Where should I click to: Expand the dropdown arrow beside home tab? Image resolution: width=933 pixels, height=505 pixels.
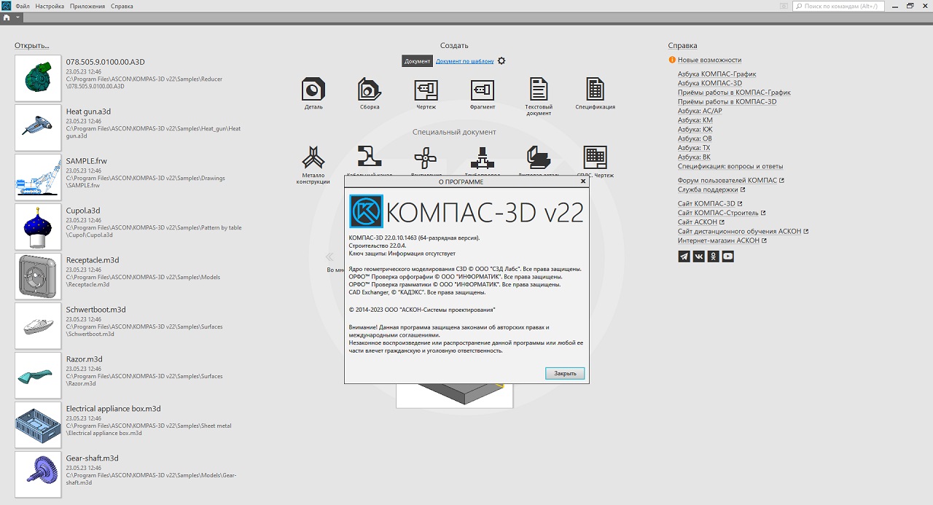click(x=18, y=17)
